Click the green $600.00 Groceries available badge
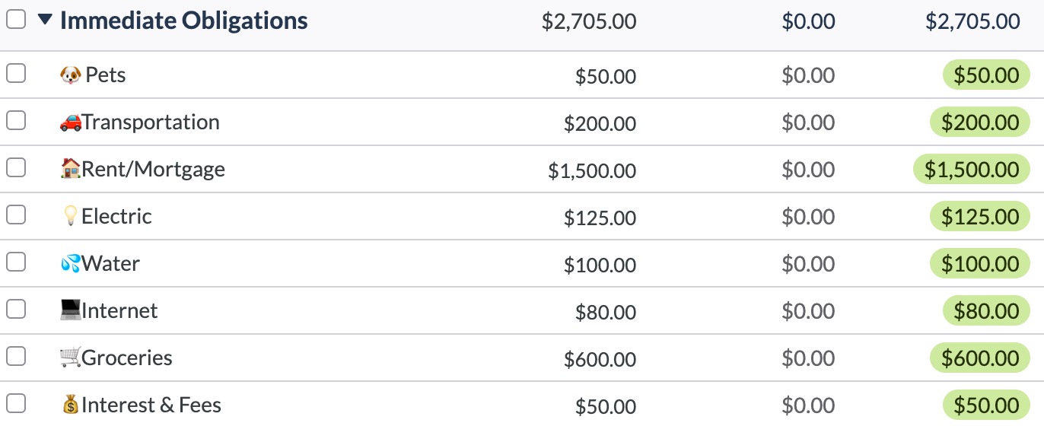This screenshot has height=426, width=1044. point(980,358)
